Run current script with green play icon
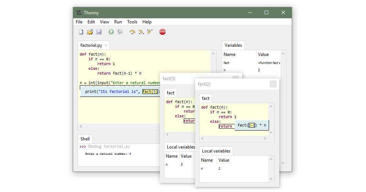 coord(111,32)
